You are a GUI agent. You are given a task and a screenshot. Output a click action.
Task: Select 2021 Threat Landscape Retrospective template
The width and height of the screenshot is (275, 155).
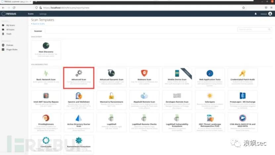tap(210, 122)
